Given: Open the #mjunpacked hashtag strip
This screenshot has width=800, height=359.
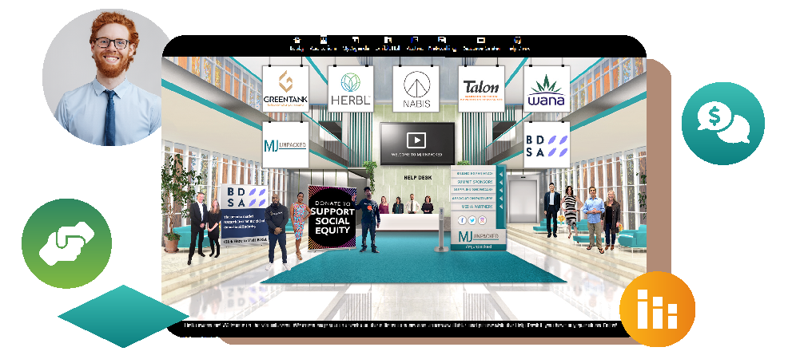Looking at the screenshot, I should click(478, 247).
